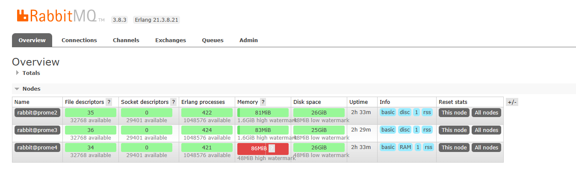Viewport: 576px width, 169px height.
Task: Reset stats with This node for rabbit@prome2
Action: coord(454,113)
